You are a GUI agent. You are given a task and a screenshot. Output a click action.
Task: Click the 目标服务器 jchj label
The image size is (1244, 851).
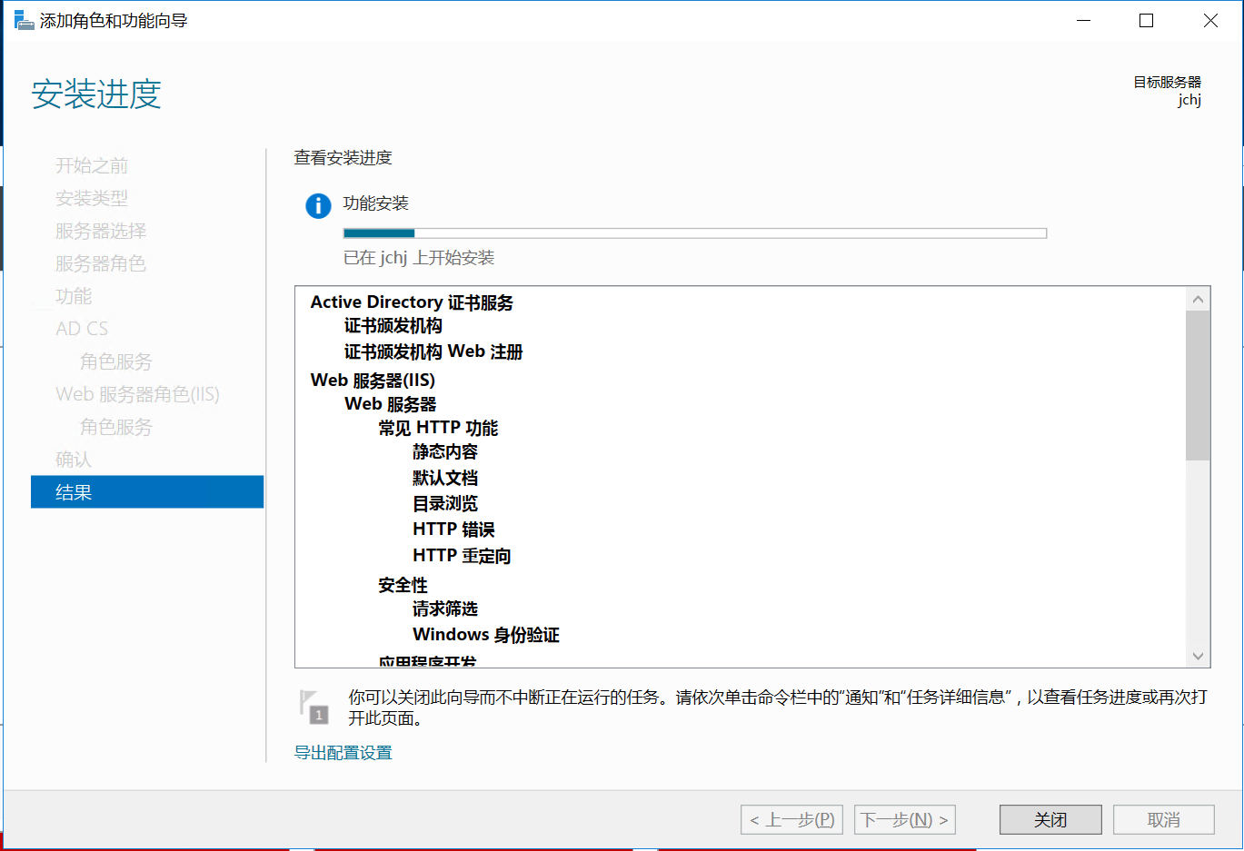coord(1168,91)
